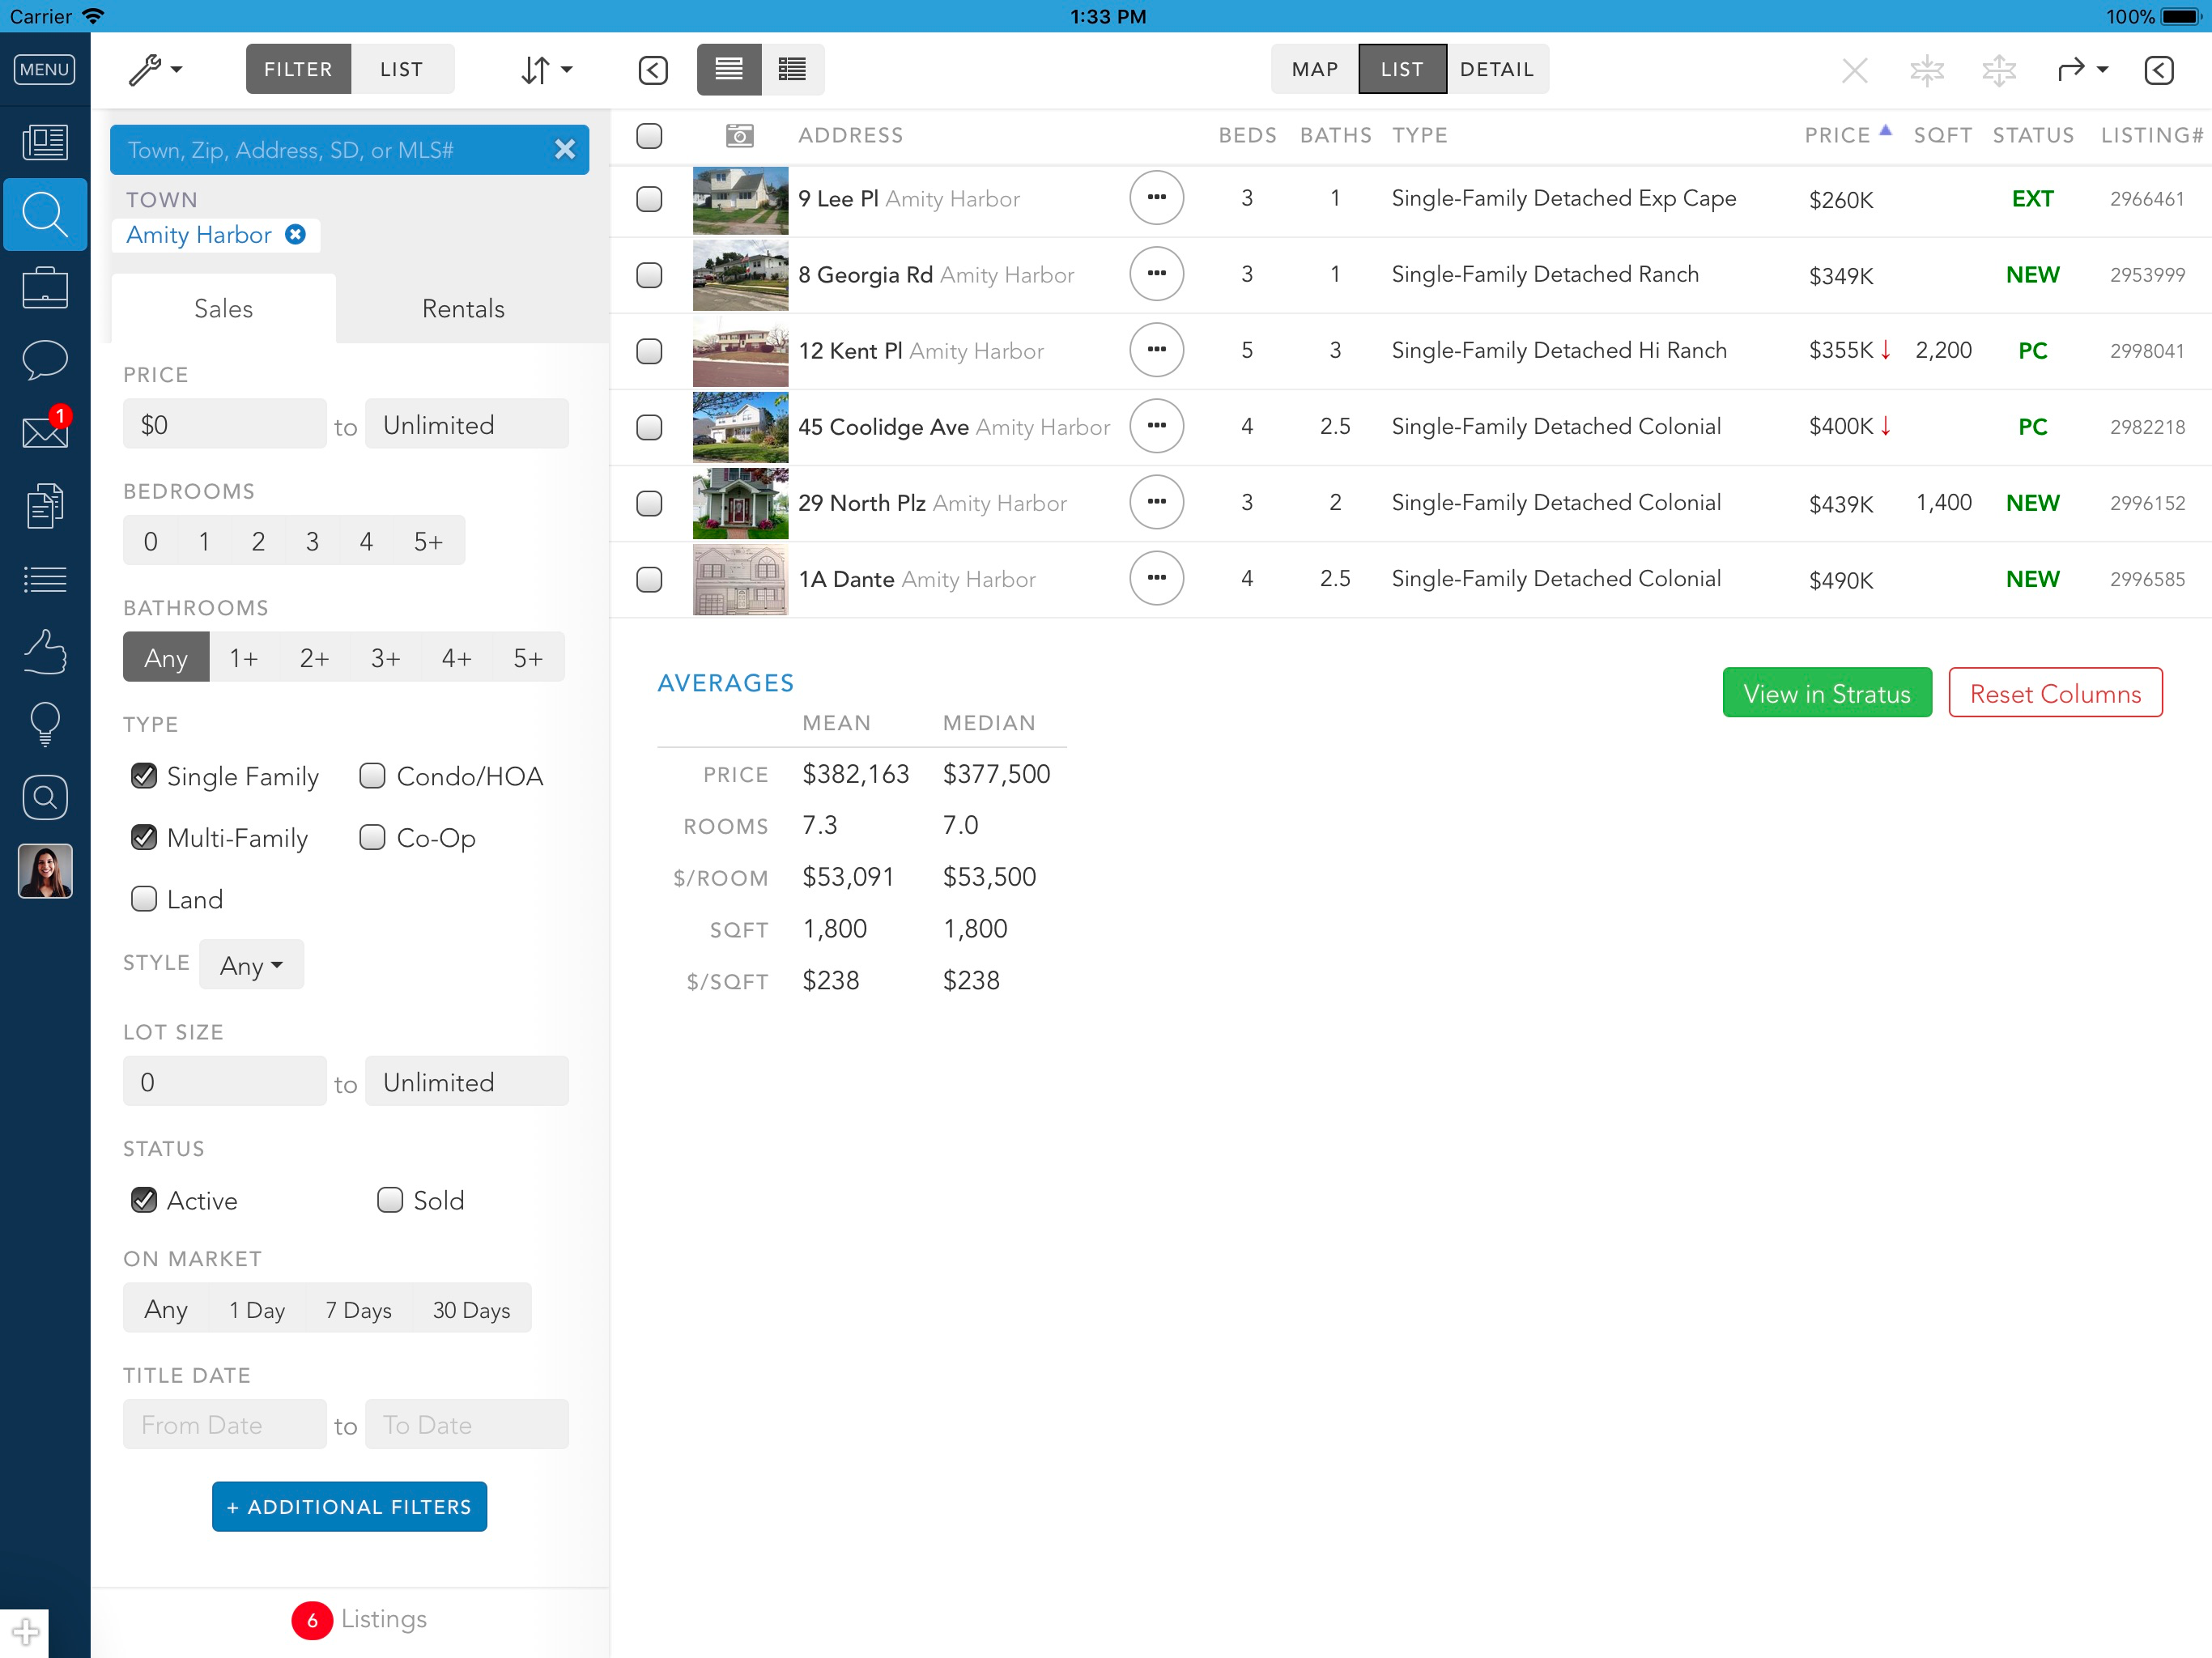The image size is (2212, 1658).
Task: Select the checkbox for 8 Georgia Rd
Action: pos(649,275)
